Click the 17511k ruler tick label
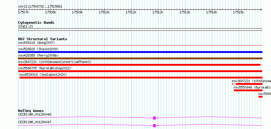This screenshot has height=129, width=271. coord(131,12)
